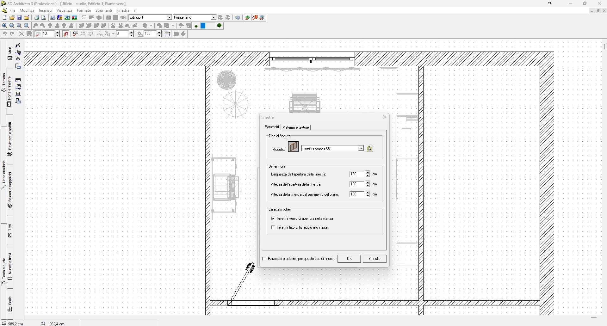The width and height of the screenshot is (607, 326).
Task: Enable Parametri predefiniti per questo tipo di finestra
Action: click(264, 259)
